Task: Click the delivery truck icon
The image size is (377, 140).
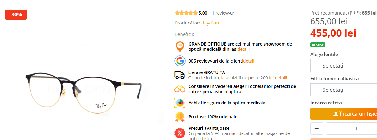Action: click(180, 75)
